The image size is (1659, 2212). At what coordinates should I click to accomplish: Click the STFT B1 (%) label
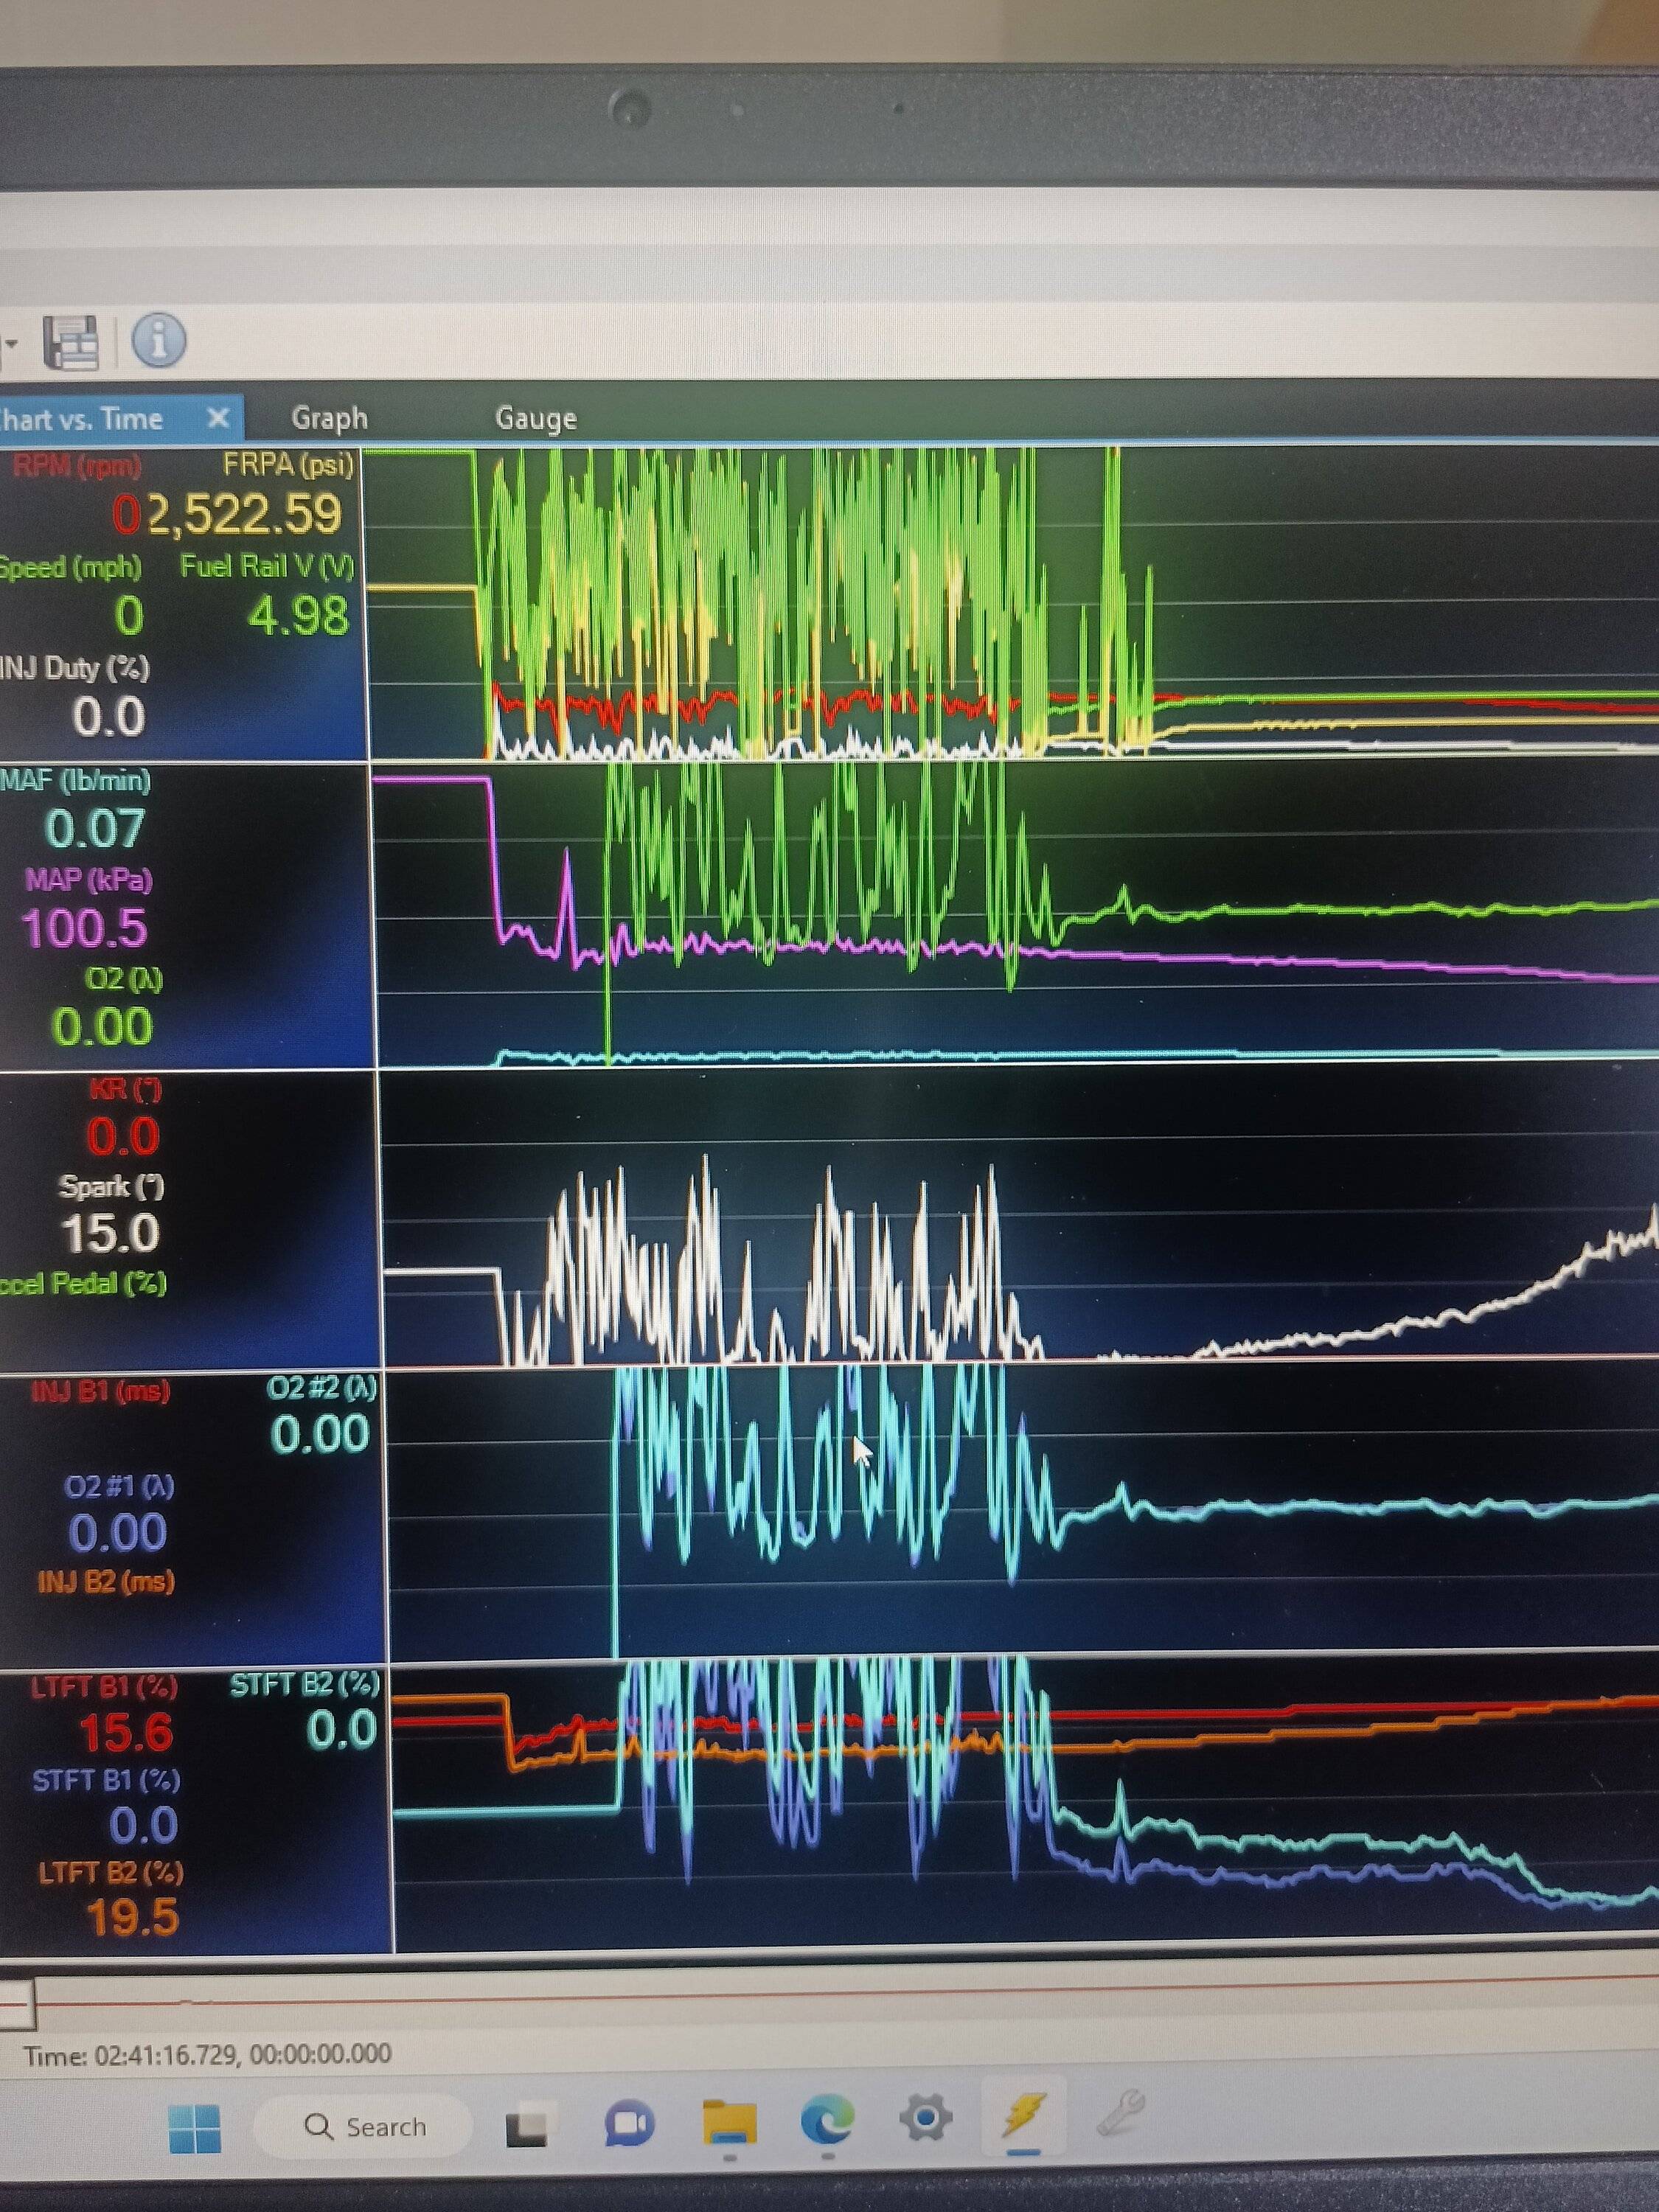[106, 1780]
